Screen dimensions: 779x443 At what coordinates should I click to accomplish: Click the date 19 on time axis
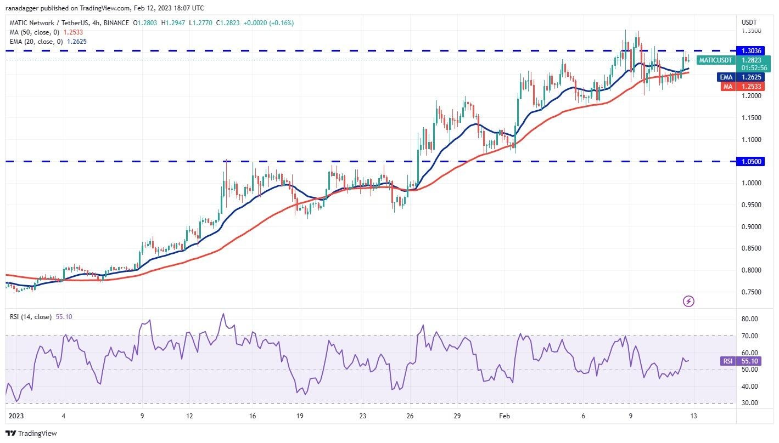300,416
